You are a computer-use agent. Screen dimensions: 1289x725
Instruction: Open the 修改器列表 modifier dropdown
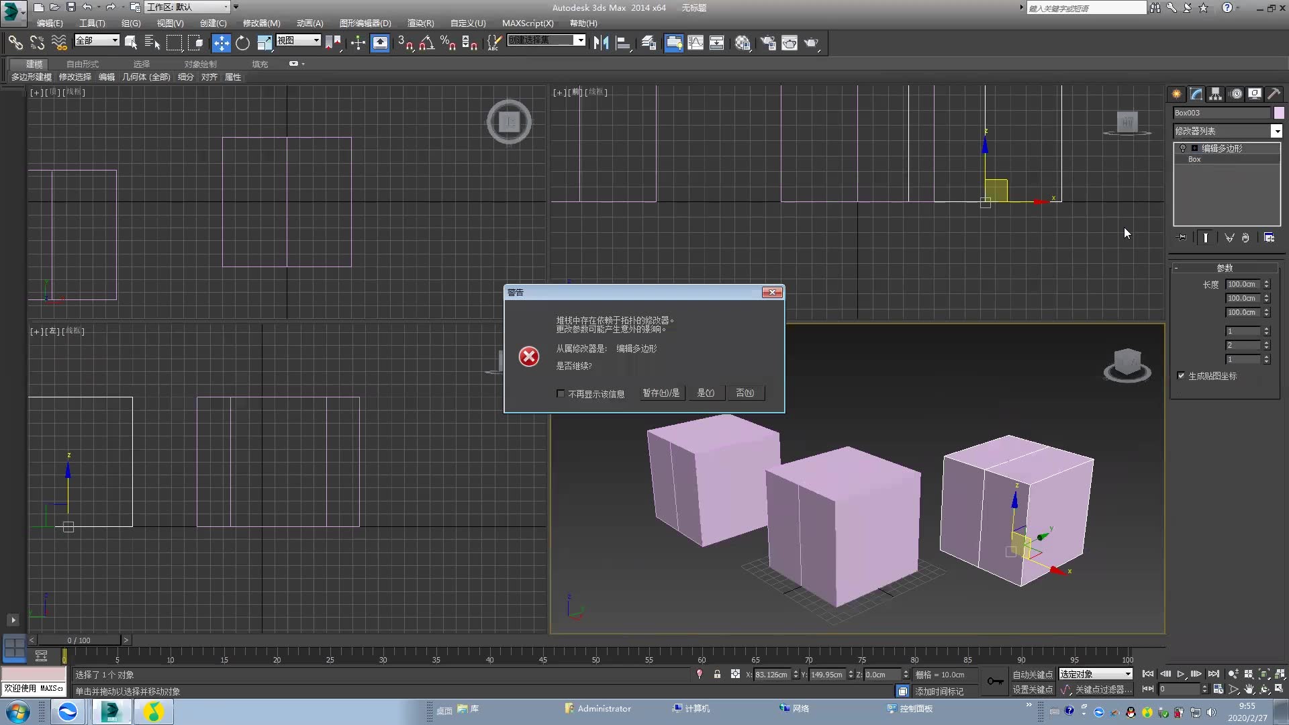[x=1277, y=131]
